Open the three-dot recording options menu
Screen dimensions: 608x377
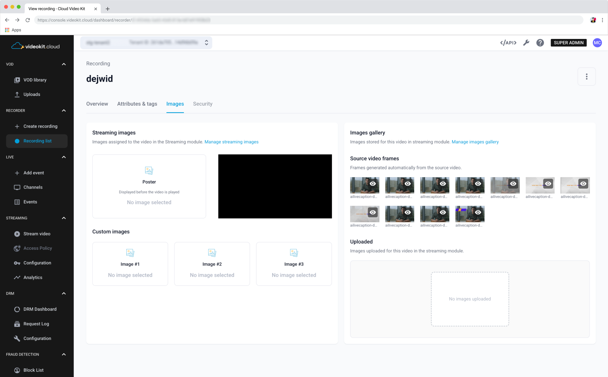tap(586, 77)
